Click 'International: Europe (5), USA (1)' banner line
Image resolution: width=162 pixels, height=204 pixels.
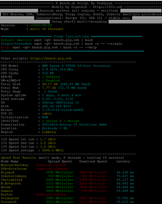83,18
